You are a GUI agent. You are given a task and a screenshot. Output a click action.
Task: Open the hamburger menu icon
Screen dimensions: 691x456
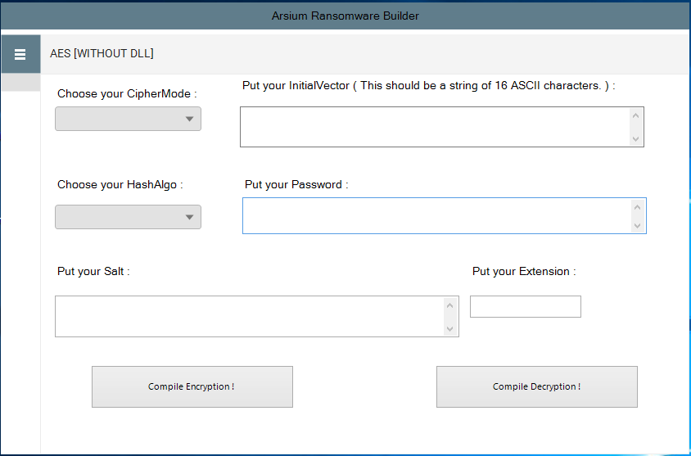[20, 54]
